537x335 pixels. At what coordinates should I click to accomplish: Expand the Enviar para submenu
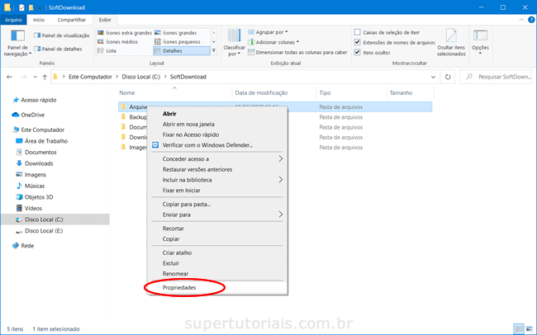[x=215, y=215]
